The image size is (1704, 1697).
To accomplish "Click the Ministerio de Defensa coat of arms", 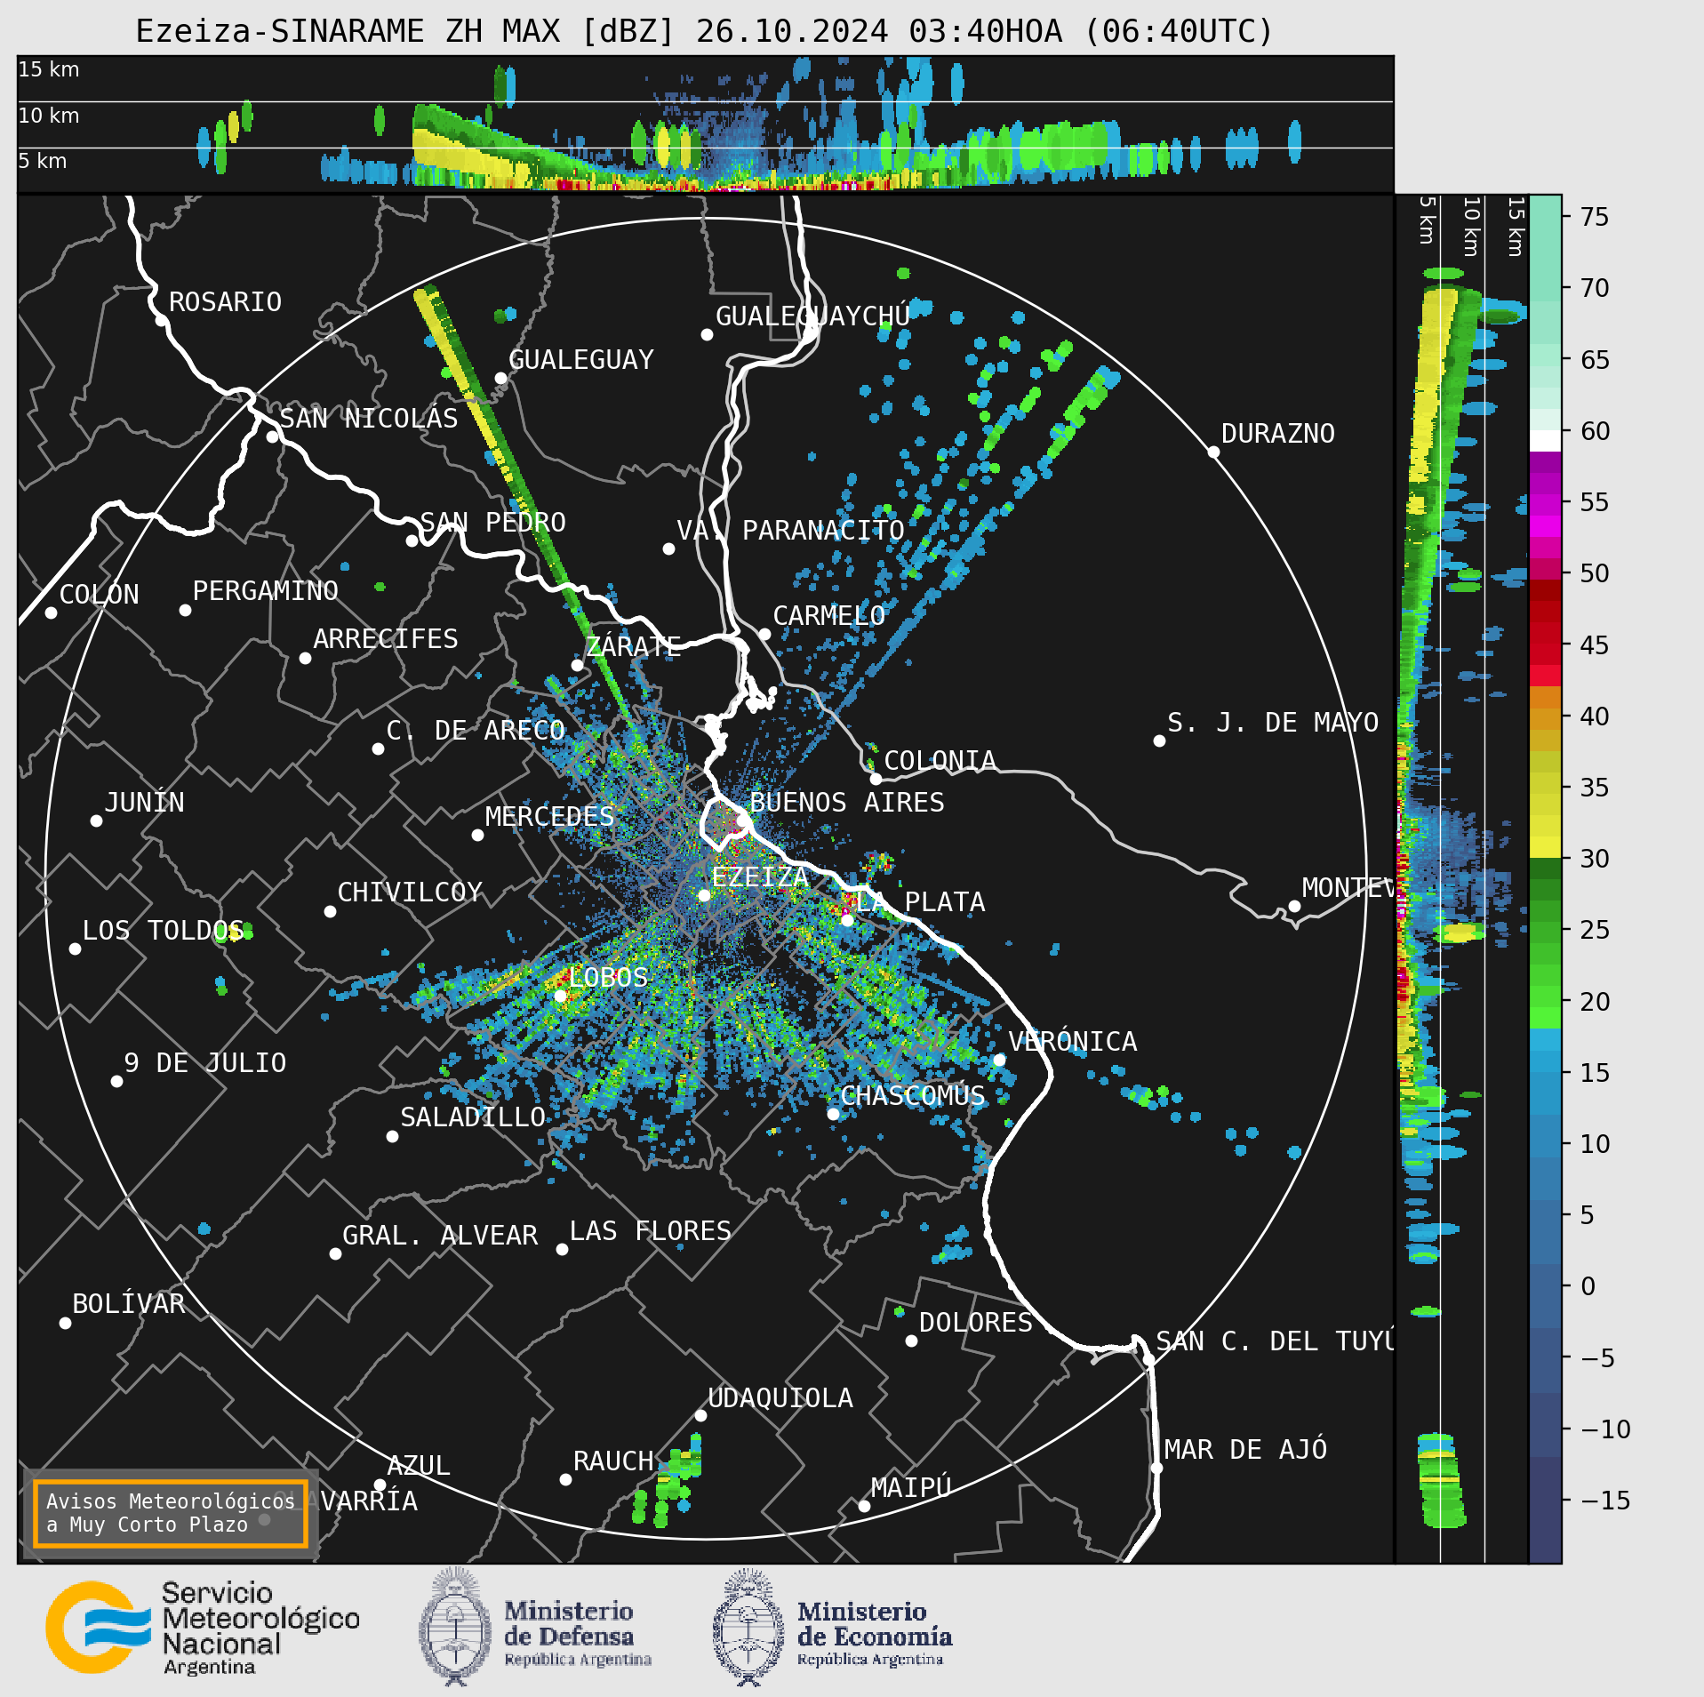I will coord(455,1627).
